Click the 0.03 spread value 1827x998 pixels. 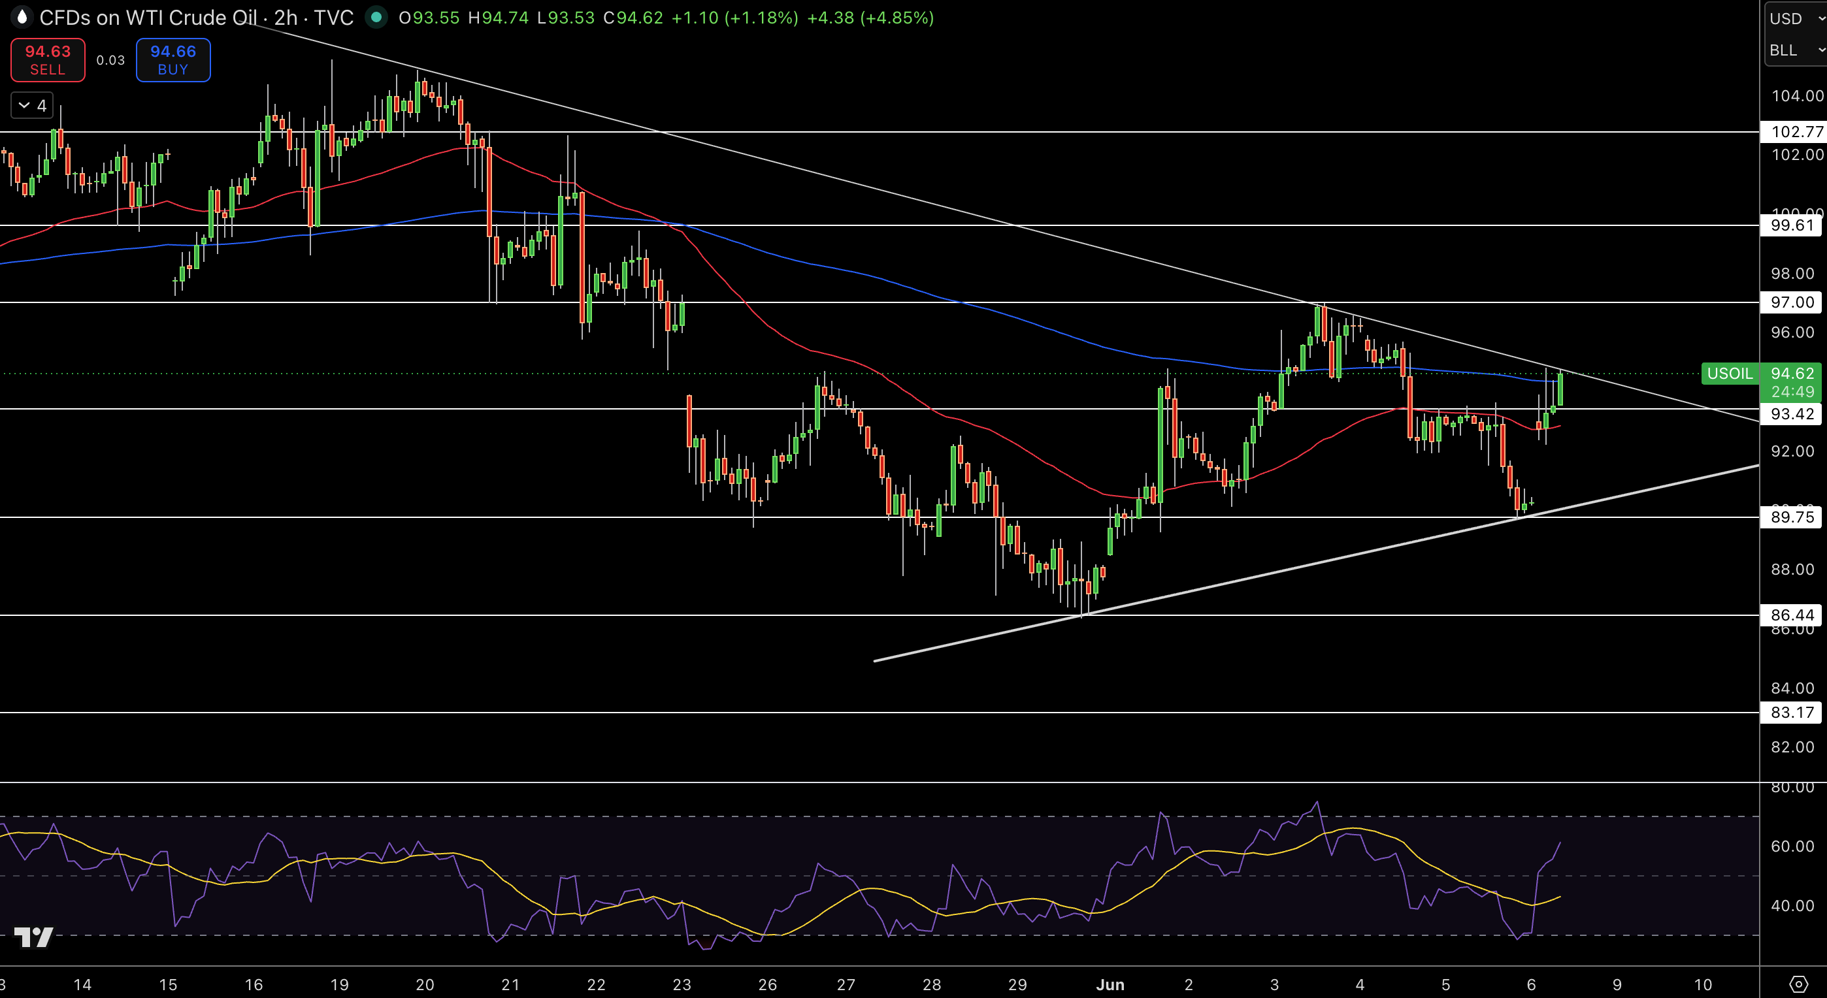click(110, 60)
